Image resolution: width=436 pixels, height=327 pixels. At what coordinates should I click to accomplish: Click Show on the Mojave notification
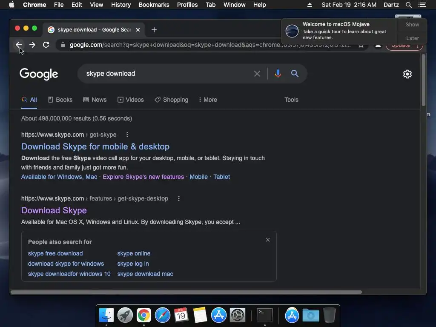click(x=412, y=24)
